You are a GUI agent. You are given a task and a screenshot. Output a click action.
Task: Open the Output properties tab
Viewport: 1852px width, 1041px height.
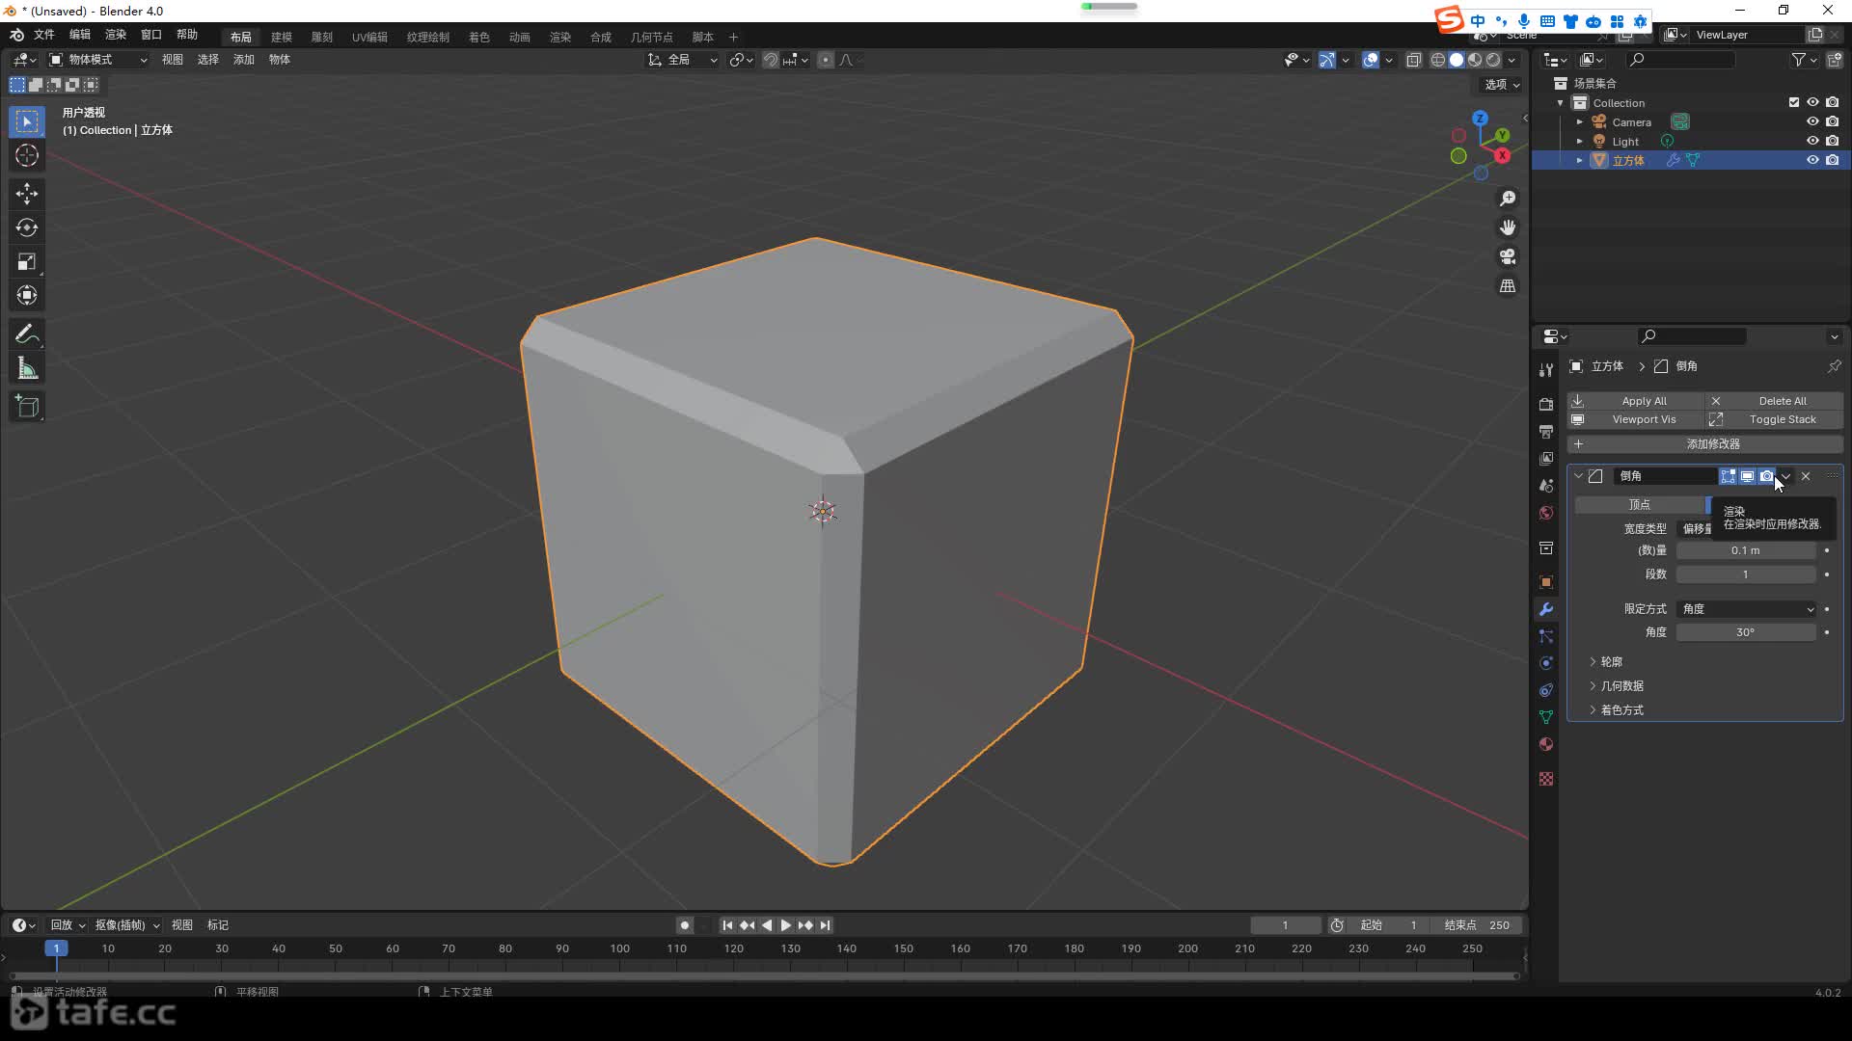[1546, 431]
